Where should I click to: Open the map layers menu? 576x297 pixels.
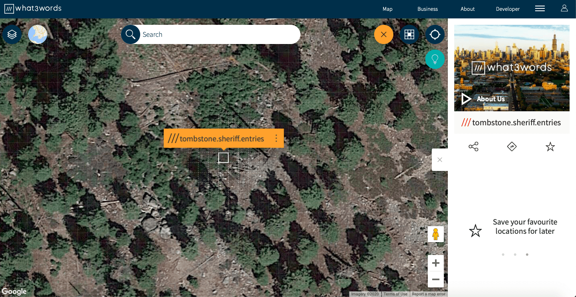(x=12, y=34)
